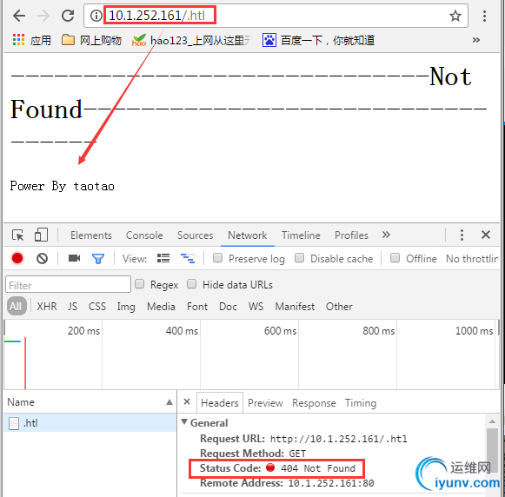Clear the network log
The height and width of the screenshot is (497, 505).
tap(42, 258)
